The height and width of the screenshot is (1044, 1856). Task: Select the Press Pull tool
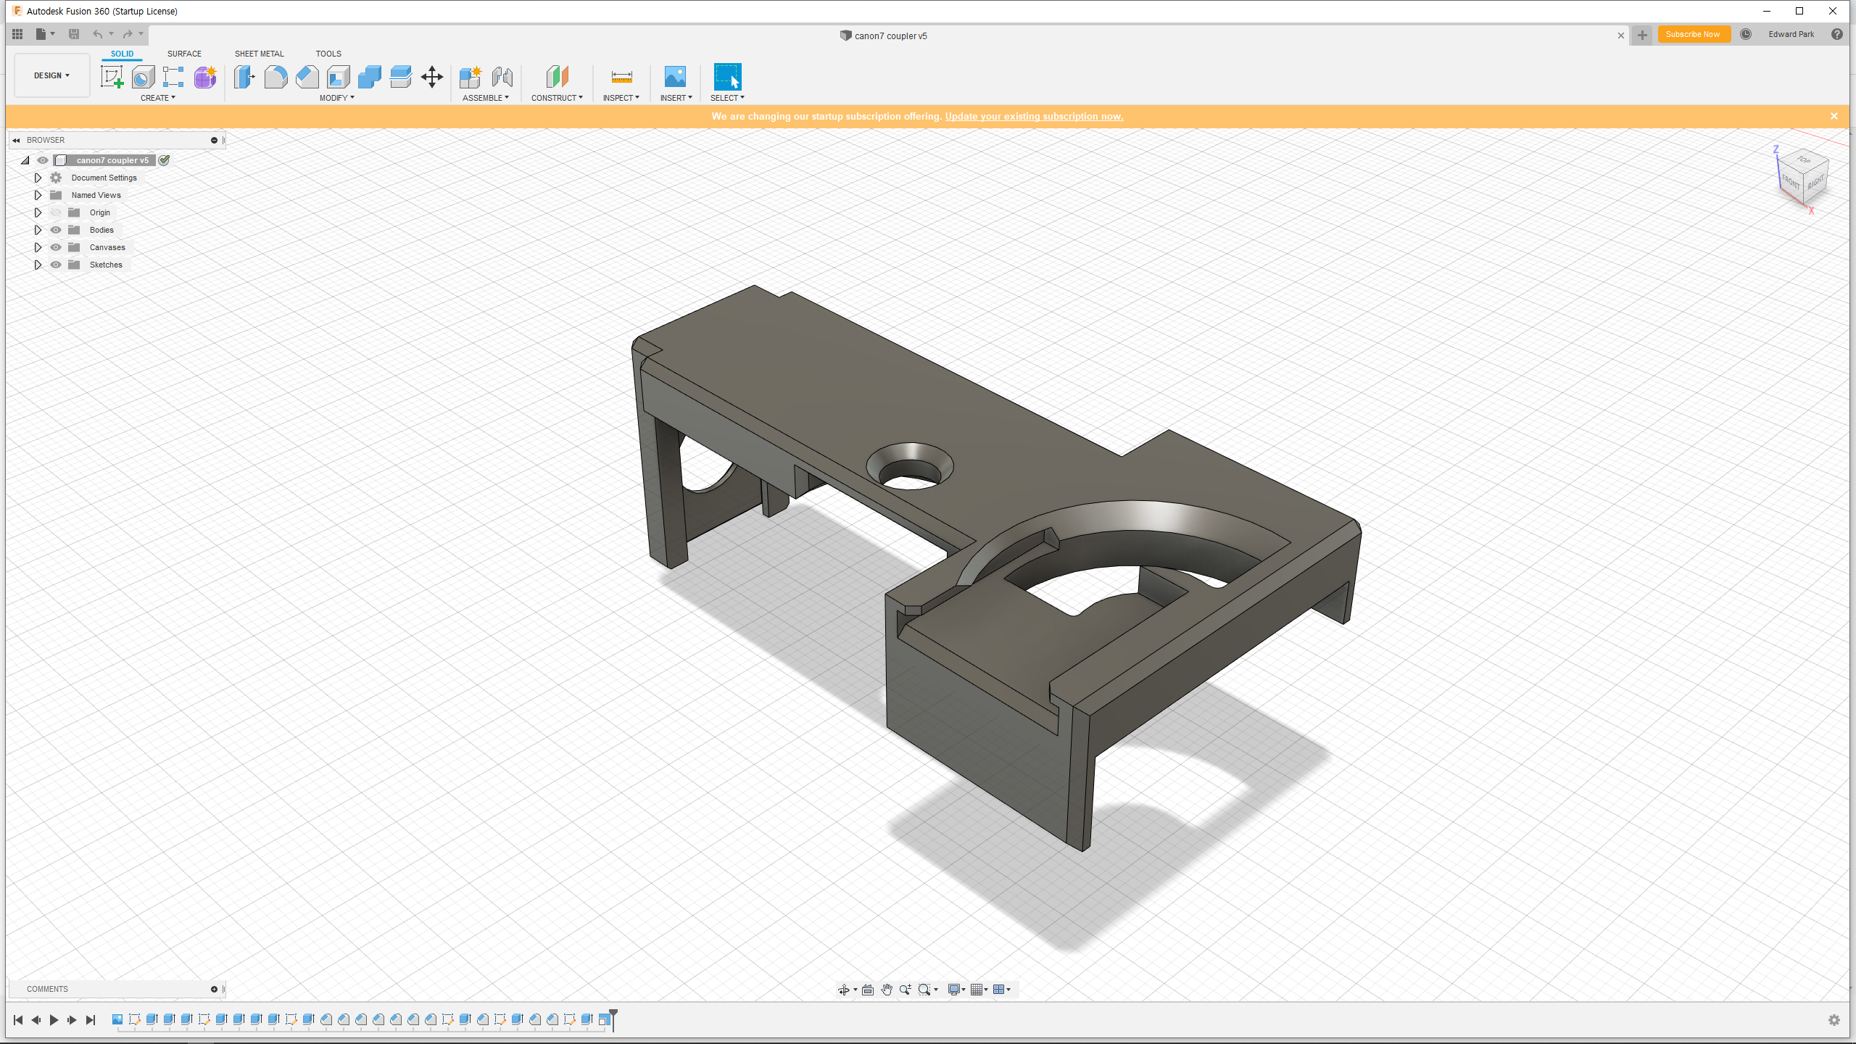pyautogui.click(x=244, y=77)
